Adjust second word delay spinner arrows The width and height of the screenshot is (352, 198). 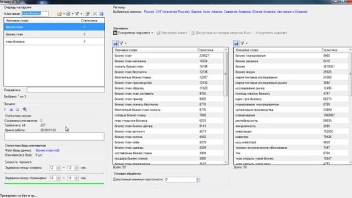click(76, 168)
